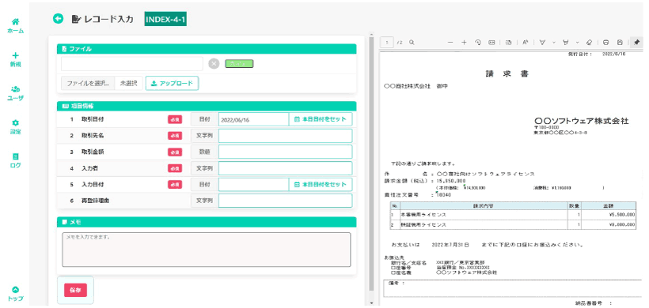Screen dimensions: 649x308
Task: Open the 設定 gear in sidebar
Action: coord(15,127)
